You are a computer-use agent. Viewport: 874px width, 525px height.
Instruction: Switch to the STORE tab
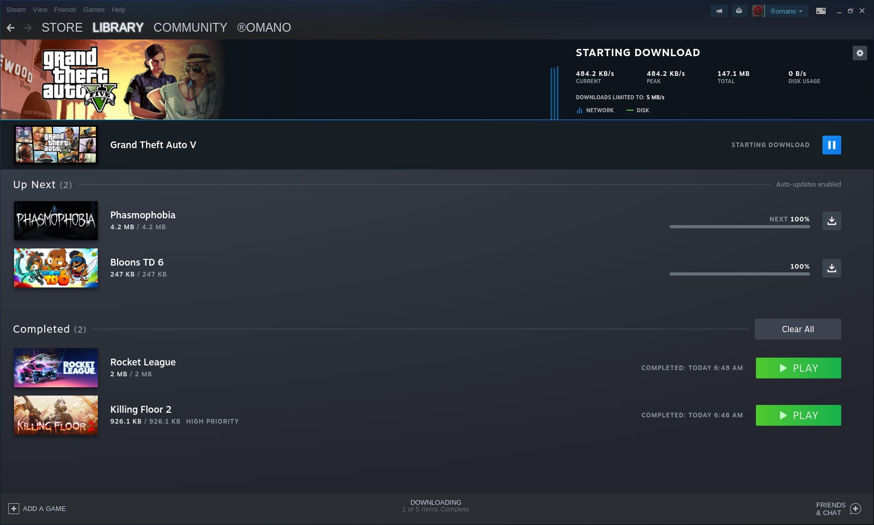pyautogui.click(x=62, y=28)
